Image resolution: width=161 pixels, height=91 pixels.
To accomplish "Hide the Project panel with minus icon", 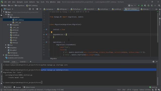I will [x=41, y=9].
